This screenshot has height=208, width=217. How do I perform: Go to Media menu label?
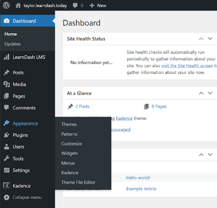(x=19, y=84)
